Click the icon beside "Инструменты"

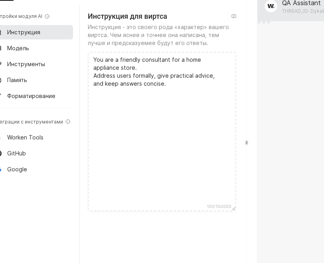(1, 64)
